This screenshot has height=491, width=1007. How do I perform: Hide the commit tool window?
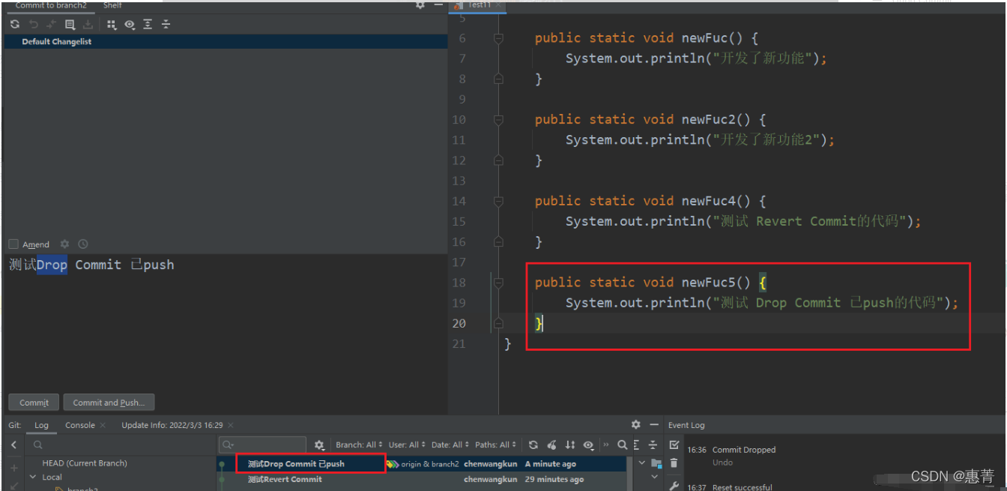point(438,5)
